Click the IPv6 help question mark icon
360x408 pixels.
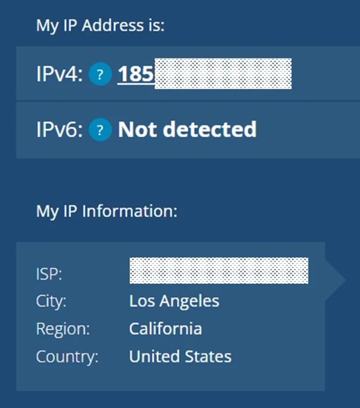99,130
